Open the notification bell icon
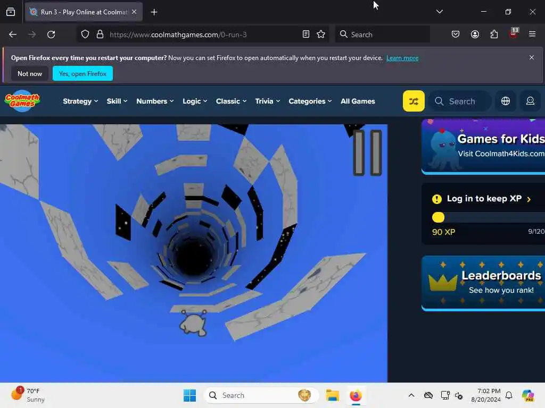Image resolution: width=545 pixels, height=408 pixels. click(509, 395)
